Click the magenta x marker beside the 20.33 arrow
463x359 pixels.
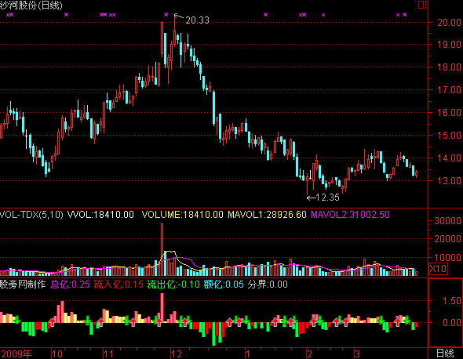pyautogui.click(x=166, y=14)
